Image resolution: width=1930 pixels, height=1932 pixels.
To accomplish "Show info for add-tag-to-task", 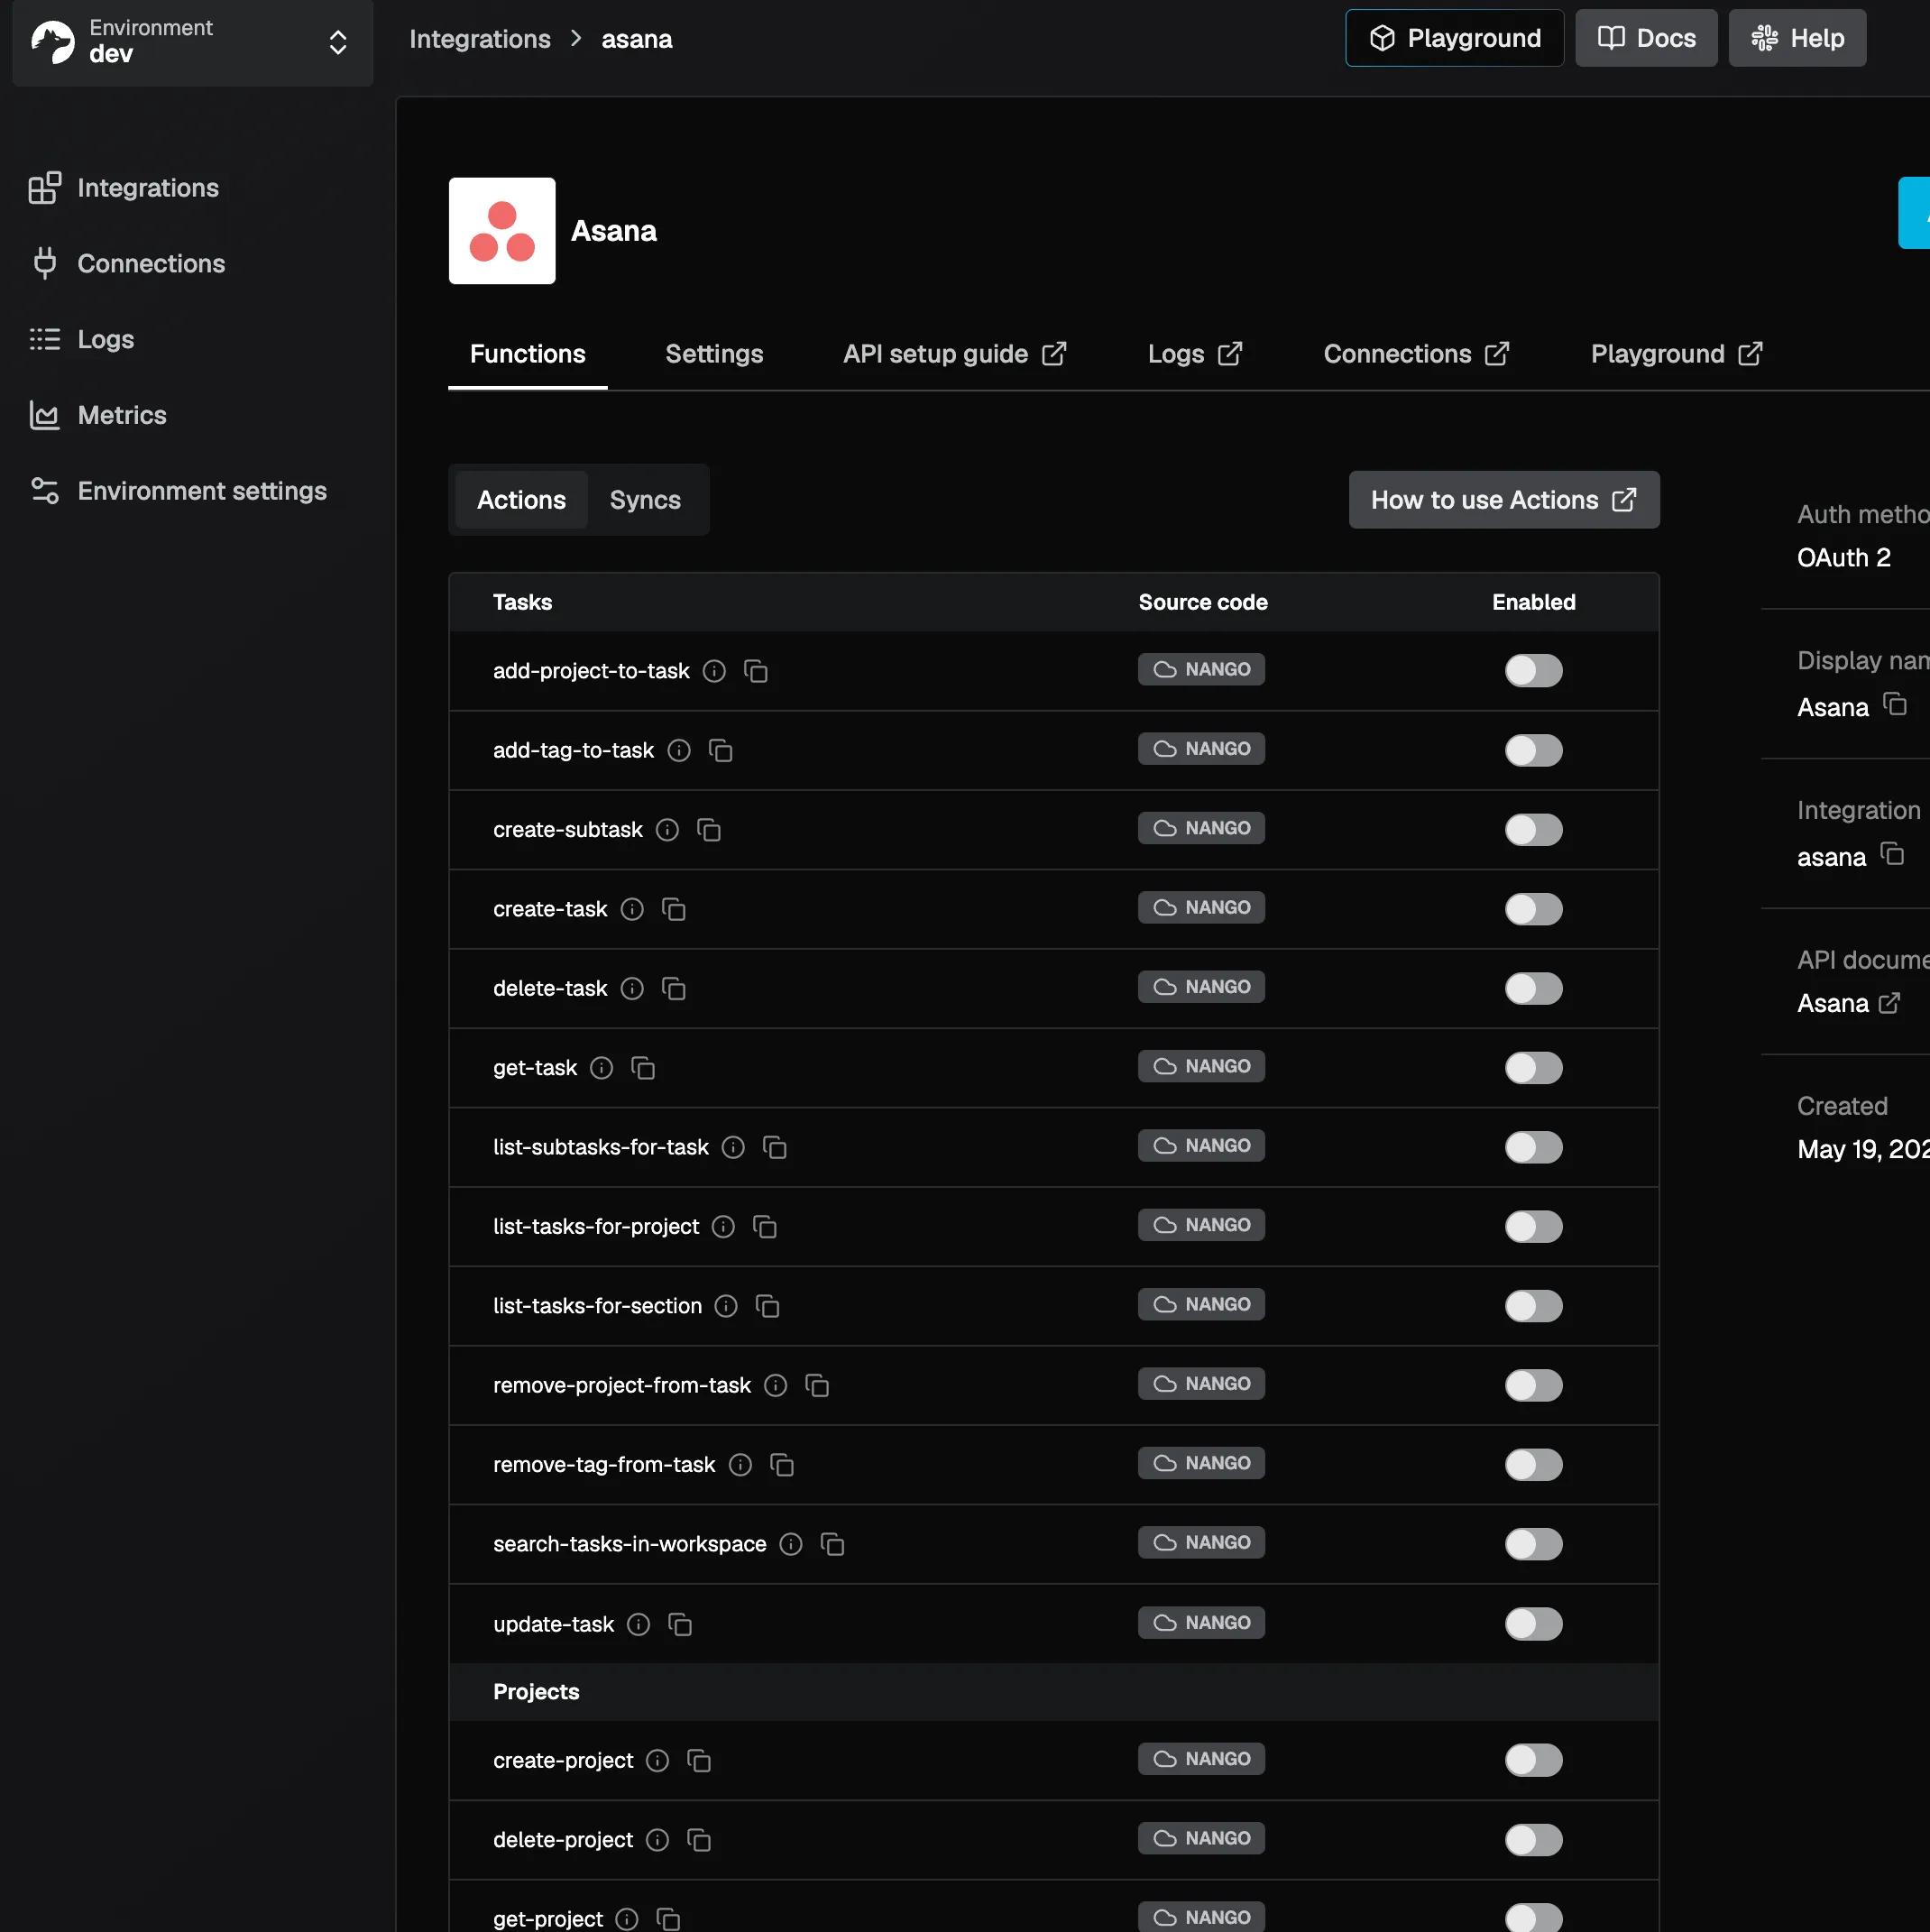I will [x=679, y=750].
